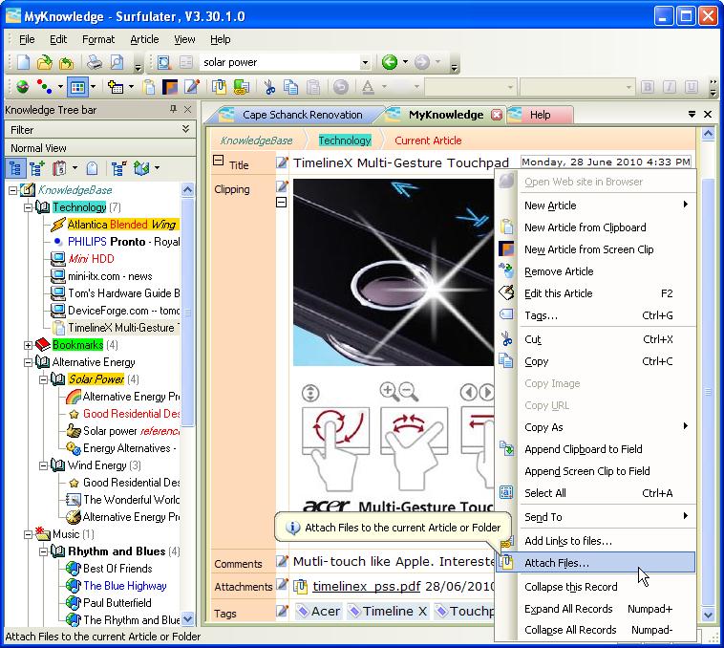Click the printer icon in toolbar
Viewport: 724px width, 648px height.
click(x=95, y=62)
